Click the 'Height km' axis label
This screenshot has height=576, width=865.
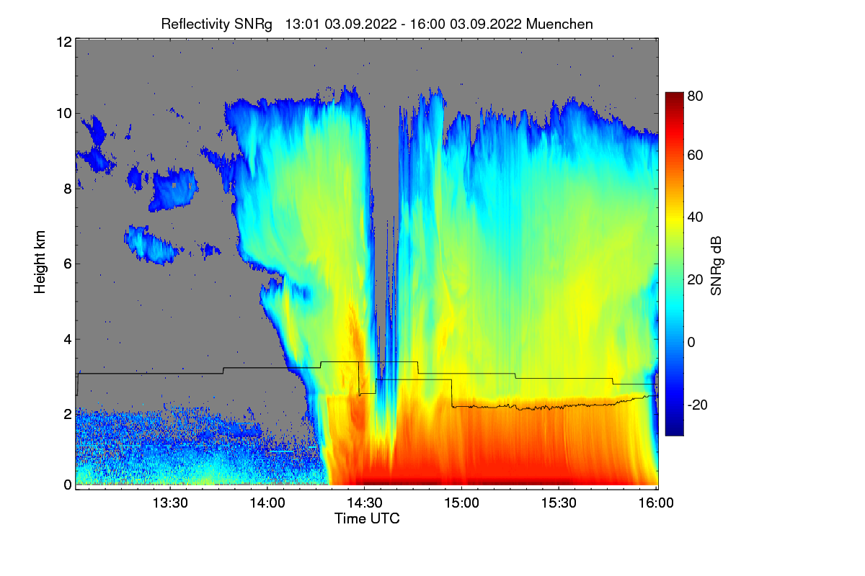coord(40,263)
